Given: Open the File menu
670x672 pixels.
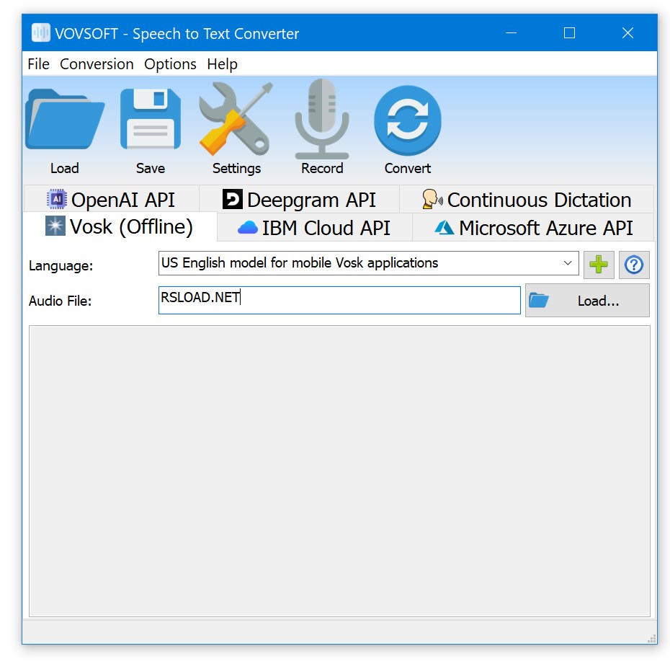Looking at the screenshot, I should (x=37, y=64).
